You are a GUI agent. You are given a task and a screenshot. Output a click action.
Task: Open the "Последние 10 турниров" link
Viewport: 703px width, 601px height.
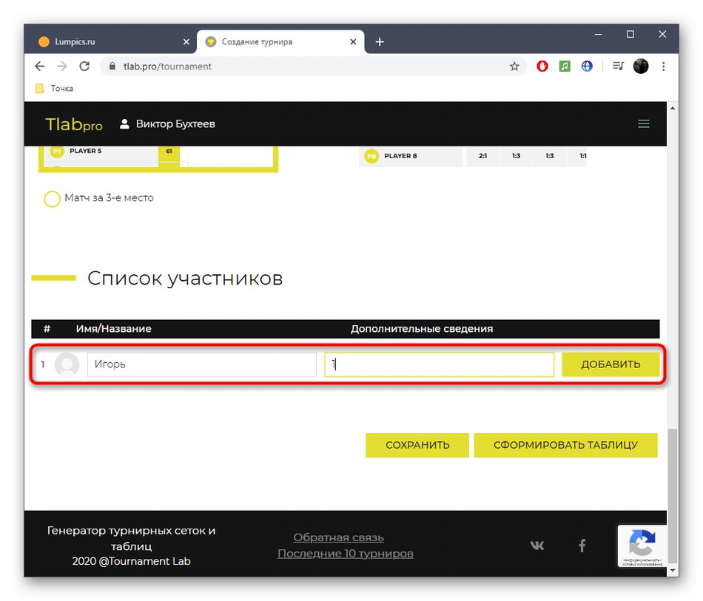point(345,553)
